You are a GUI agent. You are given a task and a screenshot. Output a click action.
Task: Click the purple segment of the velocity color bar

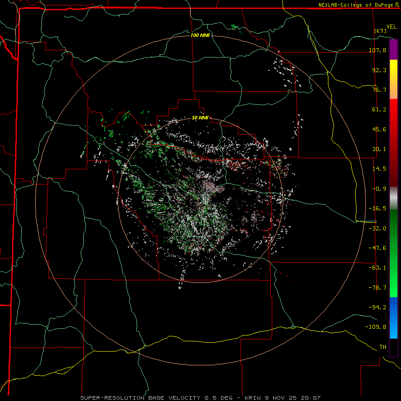tap(393, 49)
